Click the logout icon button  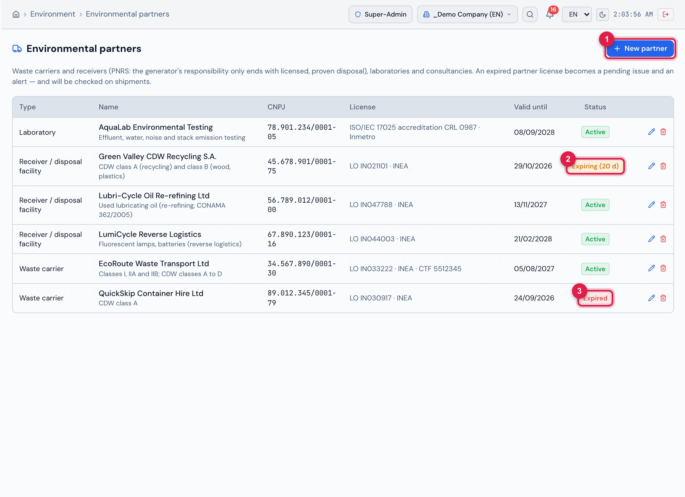[x=665, y=14]
